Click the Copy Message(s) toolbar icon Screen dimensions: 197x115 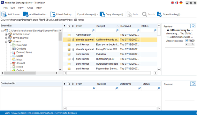coord(102,14)
